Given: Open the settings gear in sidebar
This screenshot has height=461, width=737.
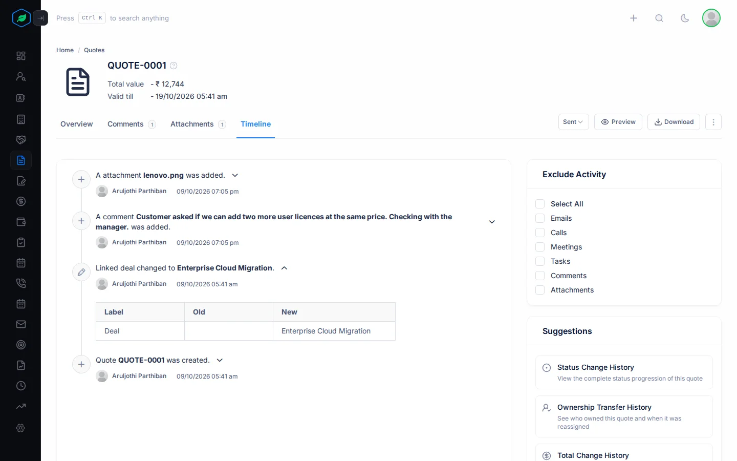Looking at the screenshot, I should tap(21, 428).
